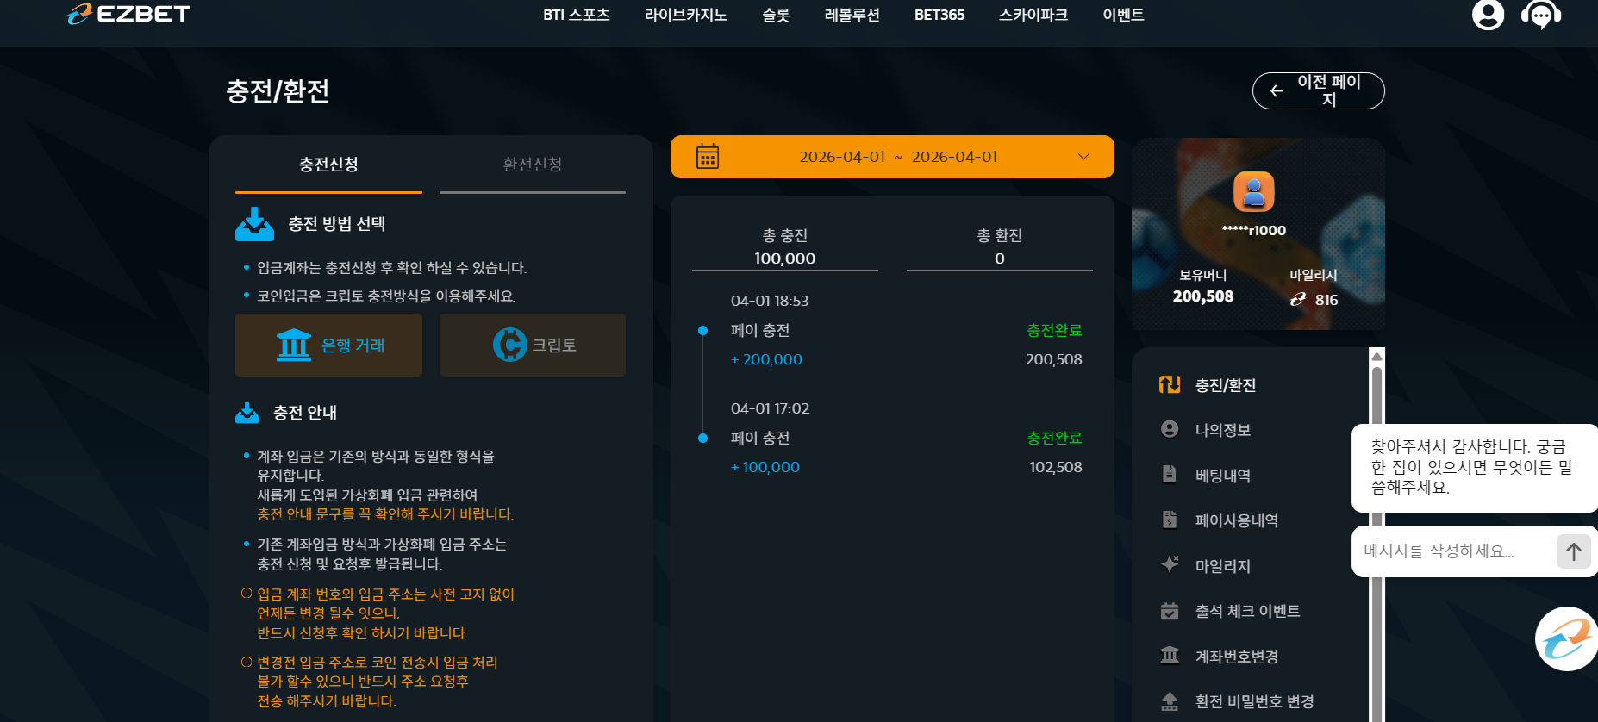Send chat message with arrow-up icon
The image size is (1598, 722).
pos(1574,551)
